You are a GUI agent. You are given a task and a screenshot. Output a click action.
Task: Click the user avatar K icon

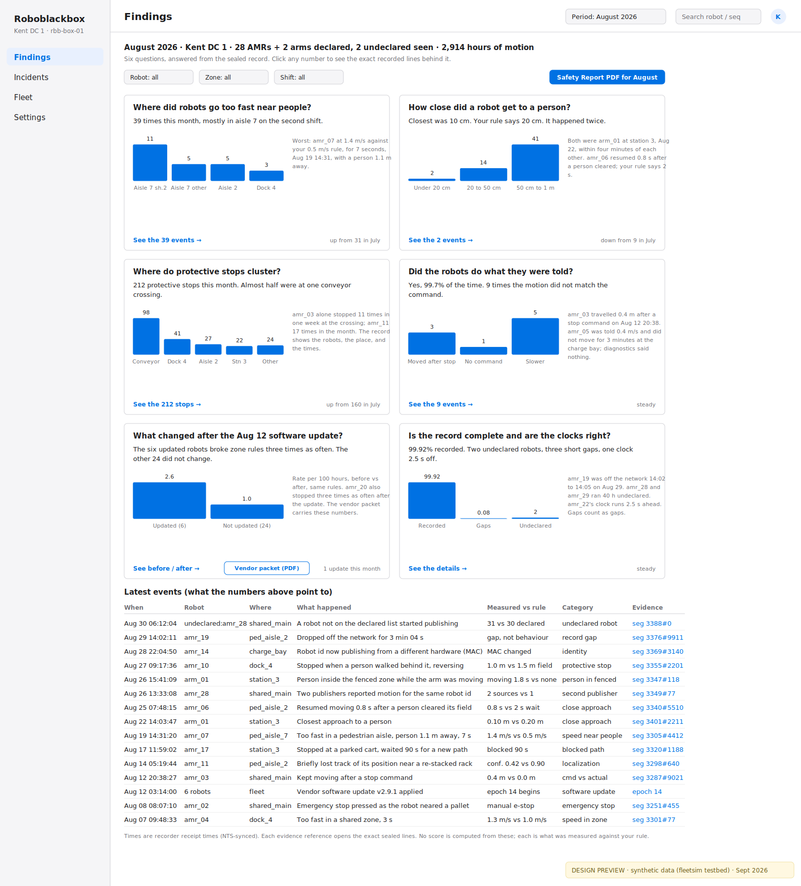778,17
